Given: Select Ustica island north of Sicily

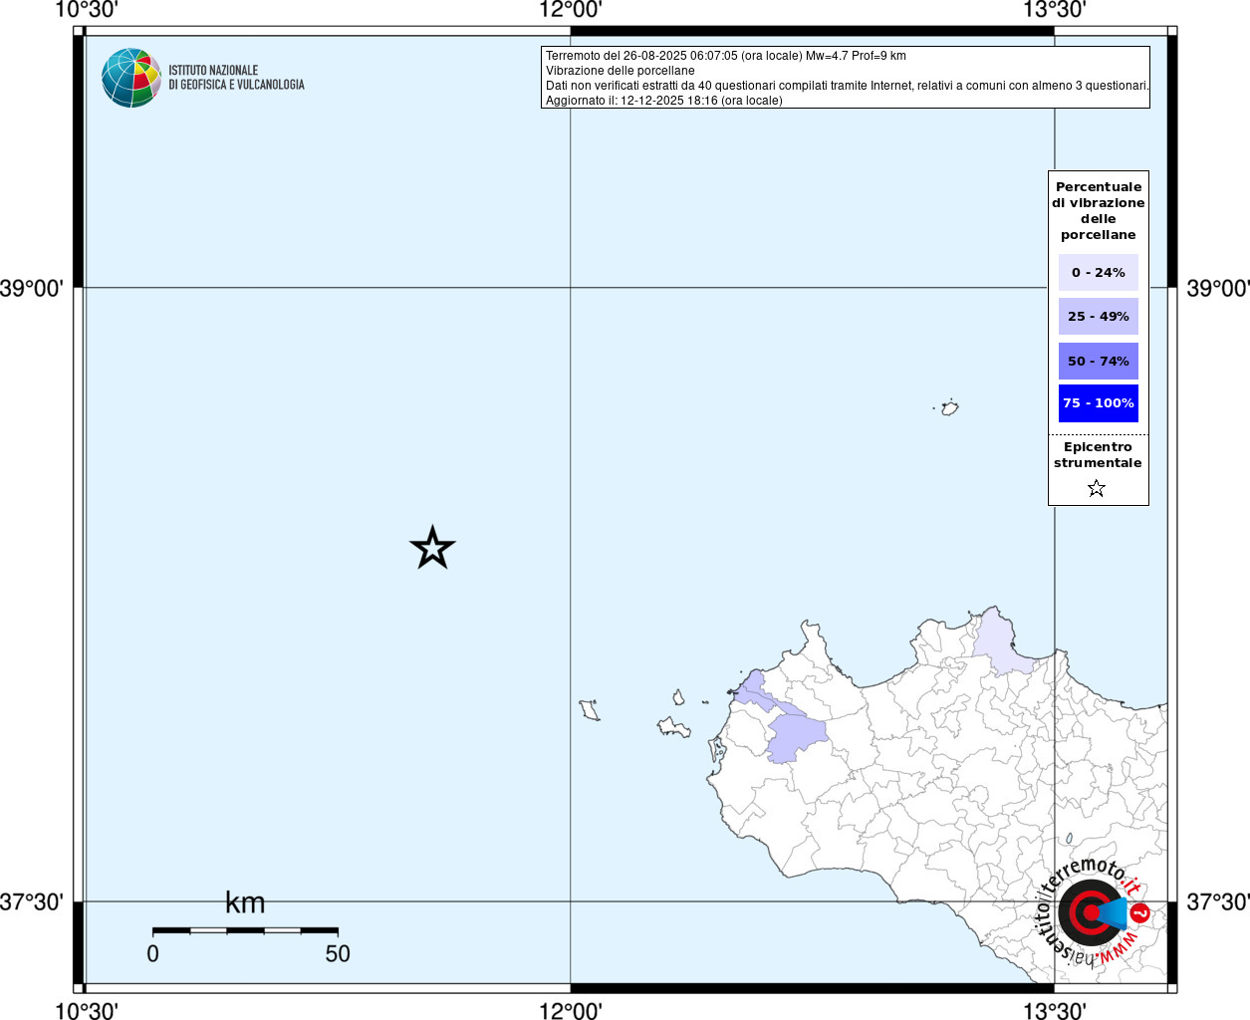Looking at the screenshot, I should coord(950,407).
